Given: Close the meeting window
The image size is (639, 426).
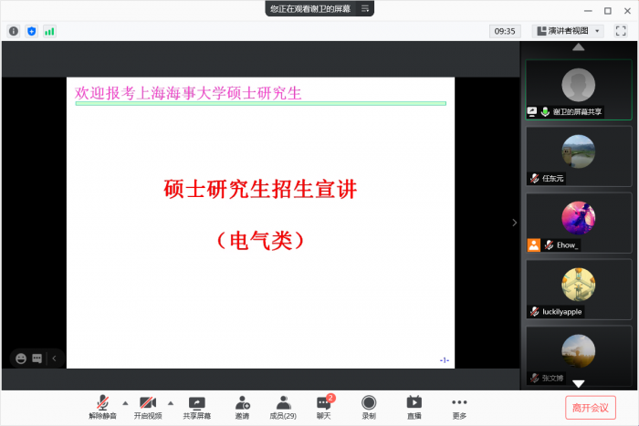Looking at the screenshot, I should coord(628,11).
